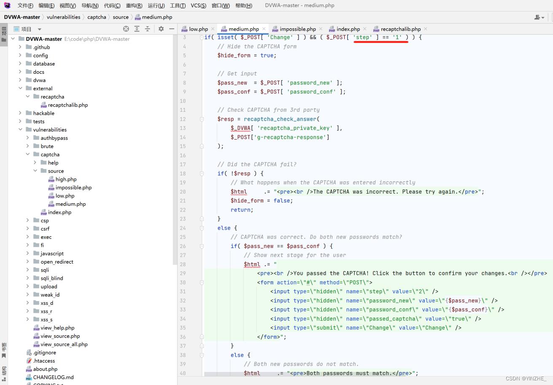Hide the project tool window with minus icon
Viewport: 553px width, 385px height.
(x=172, y=29)
